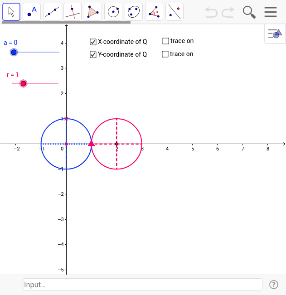Select the Move arrow tool
Viewport: 286px width, 295px height.
pyautogui.click(x=11, y=12)
